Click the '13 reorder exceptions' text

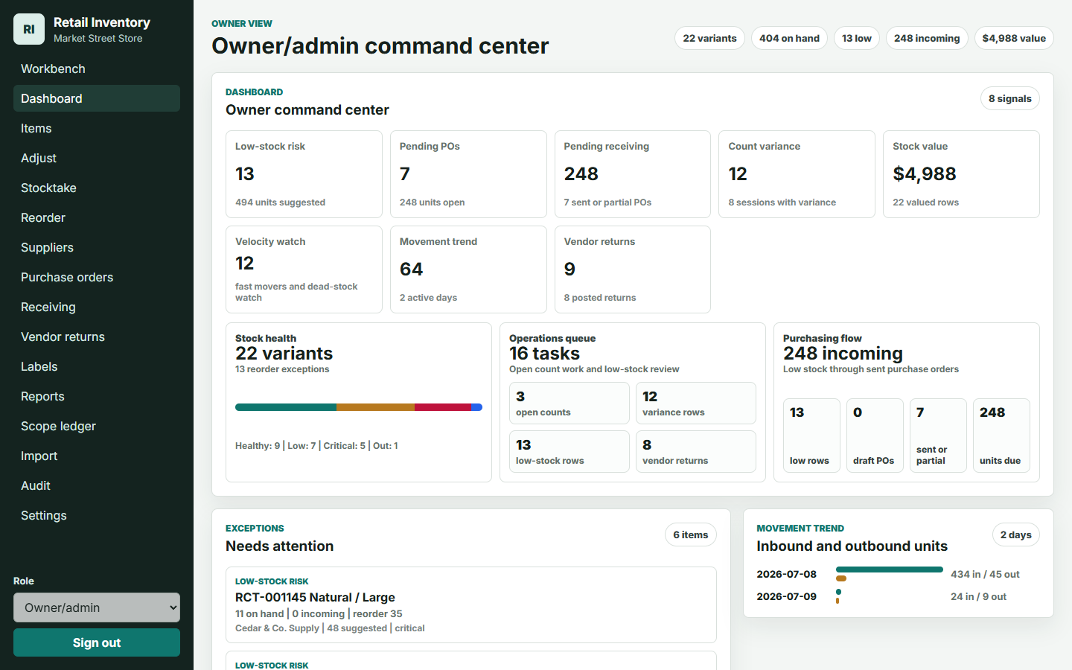282,369
